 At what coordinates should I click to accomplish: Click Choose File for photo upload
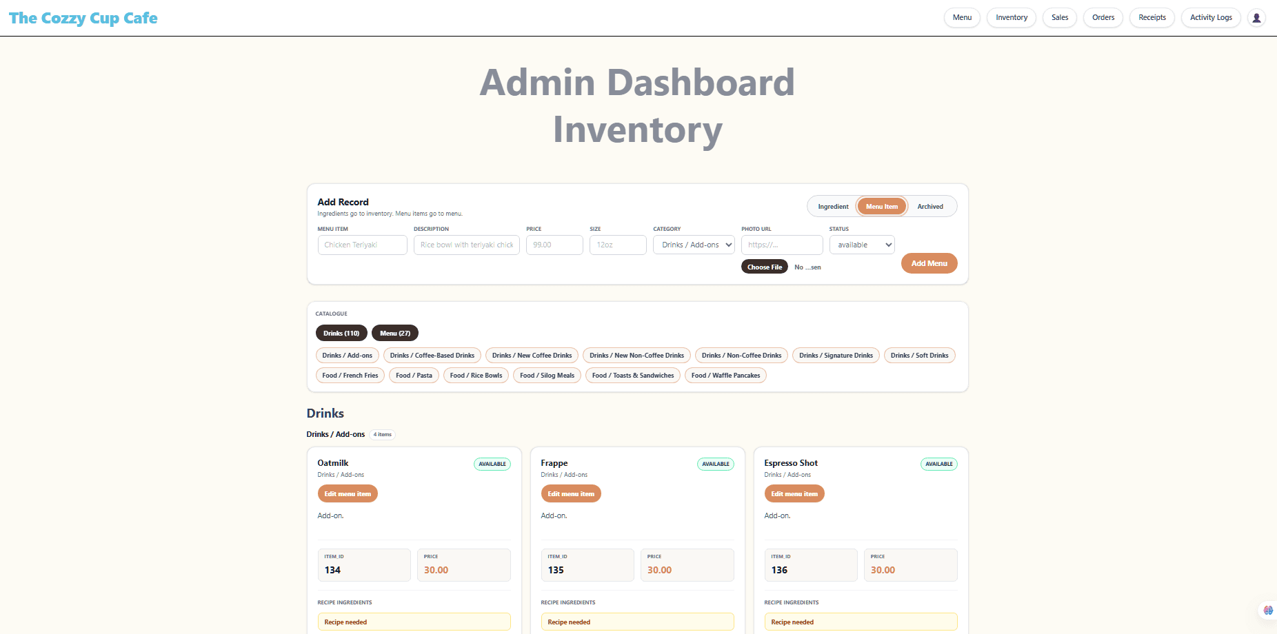pos(765,267)
